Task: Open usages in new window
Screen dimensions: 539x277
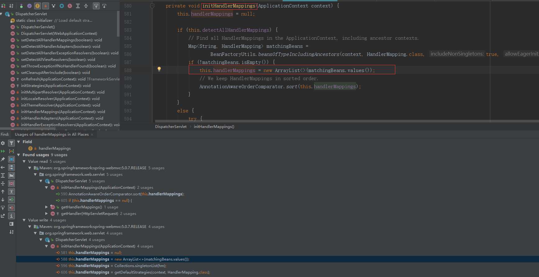Action: (x=3, y=216)
